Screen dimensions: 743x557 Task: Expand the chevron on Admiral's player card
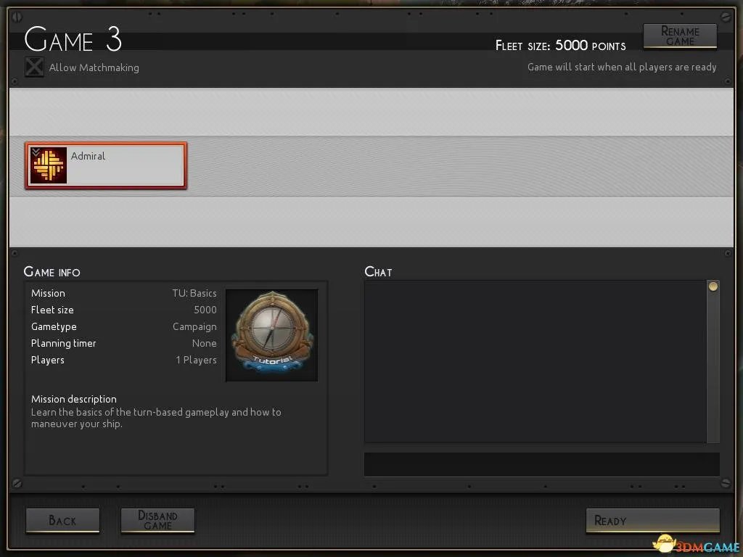36,152
